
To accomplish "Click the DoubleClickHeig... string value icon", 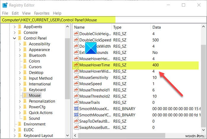I will pyautogui.click(x=76, y=34).
